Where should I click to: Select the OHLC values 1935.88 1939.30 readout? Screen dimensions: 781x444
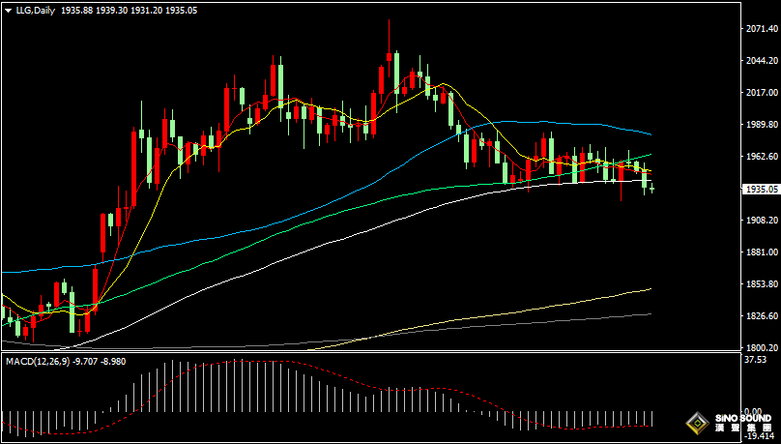tap(95, 10)
